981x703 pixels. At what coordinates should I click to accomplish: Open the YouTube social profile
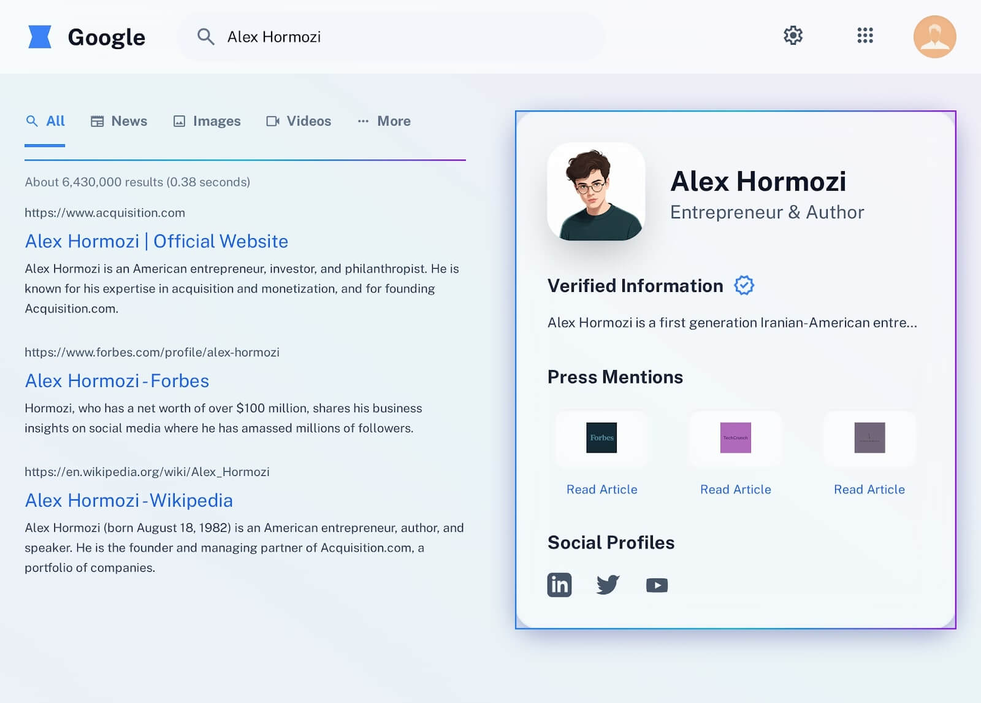coord(657,585)
